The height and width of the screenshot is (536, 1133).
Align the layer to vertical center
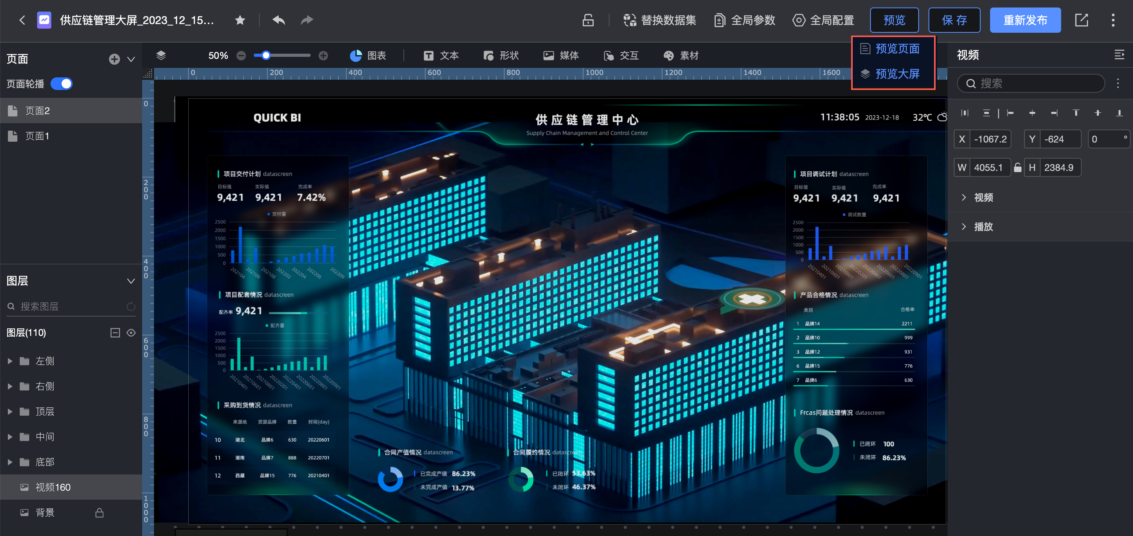pos(1098,113)
